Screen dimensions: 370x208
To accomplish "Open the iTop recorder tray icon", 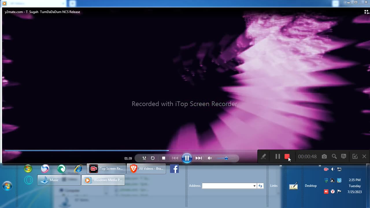I will tap(326, 169).
